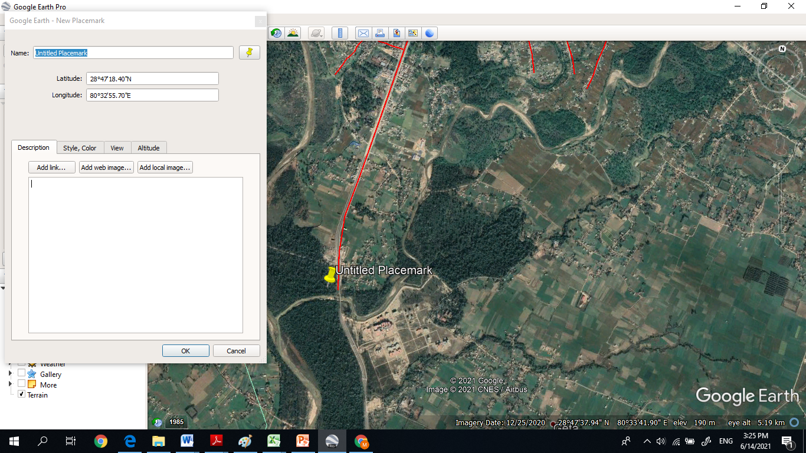Screen dimensions: 806x453
Task: Click the ENG language indicator
Action: coord(726,441)
